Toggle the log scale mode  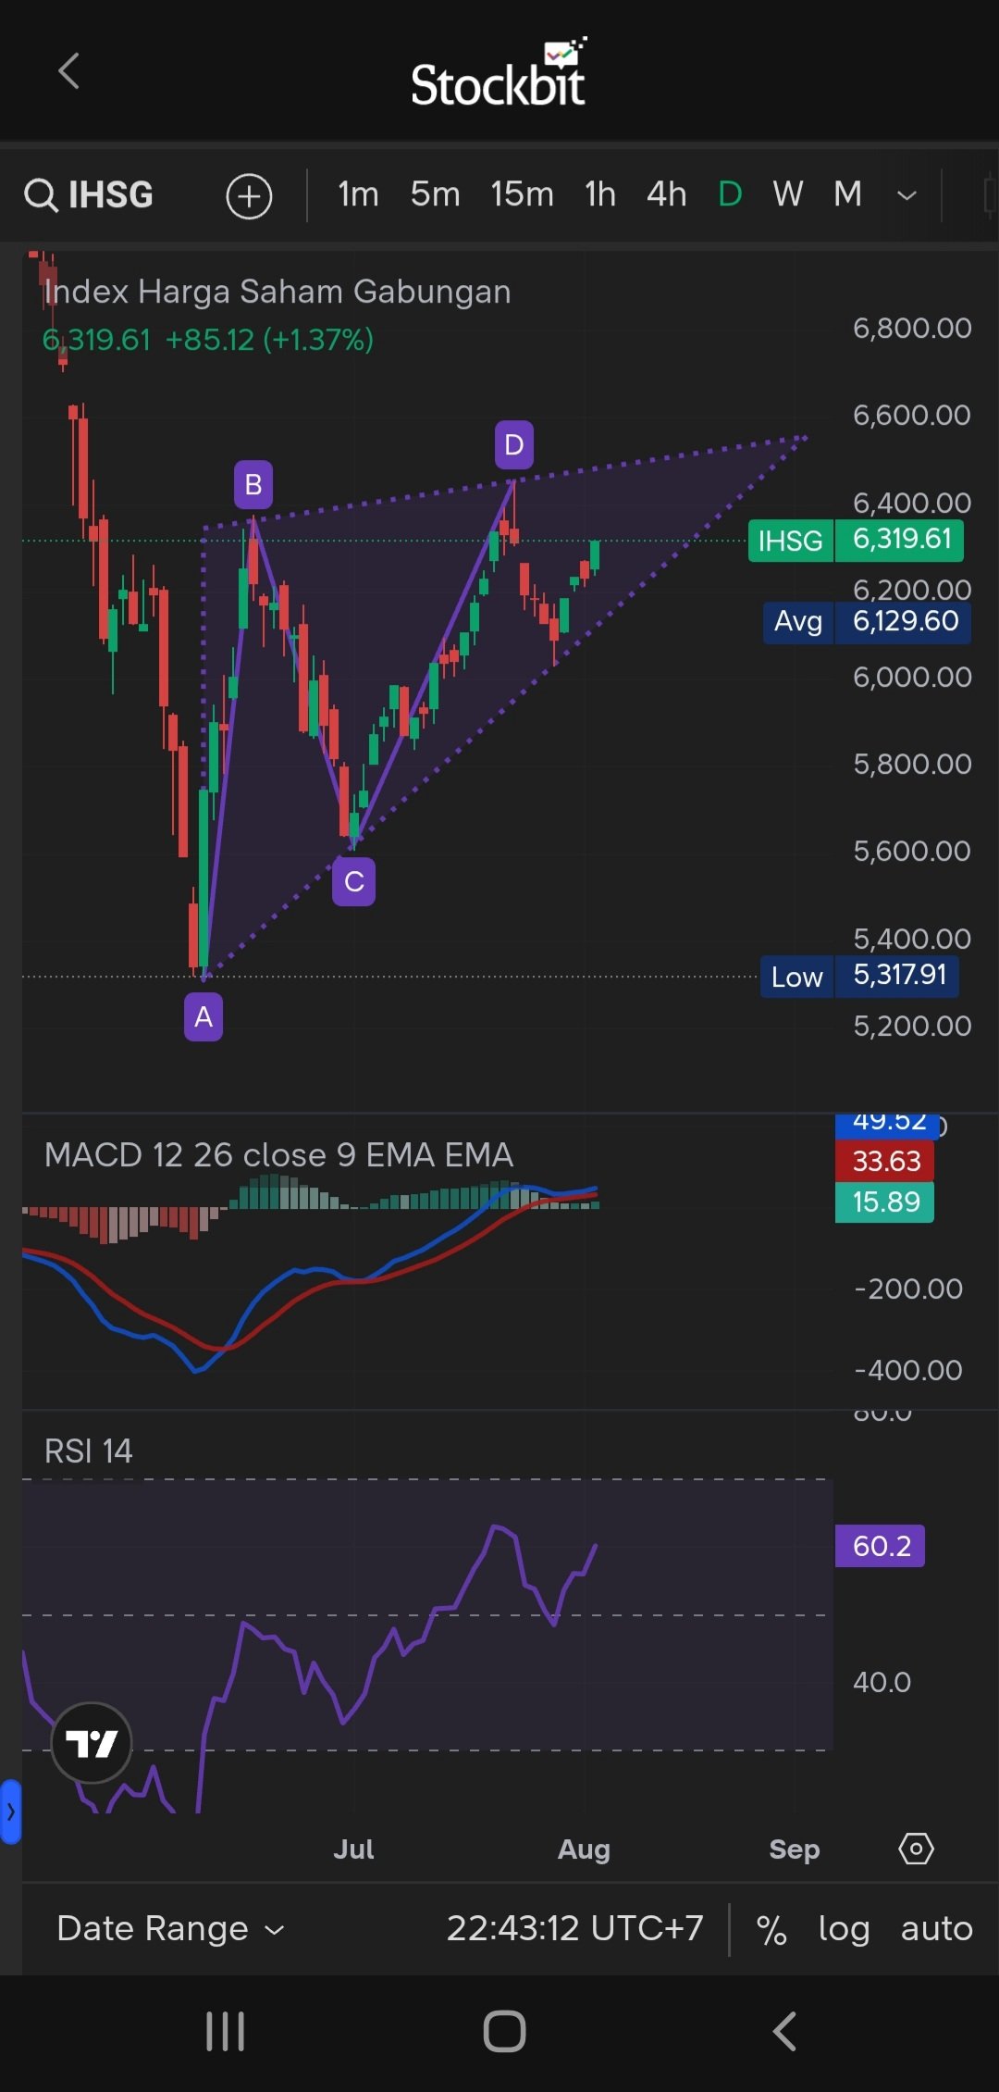click(x=844, y=1929)
